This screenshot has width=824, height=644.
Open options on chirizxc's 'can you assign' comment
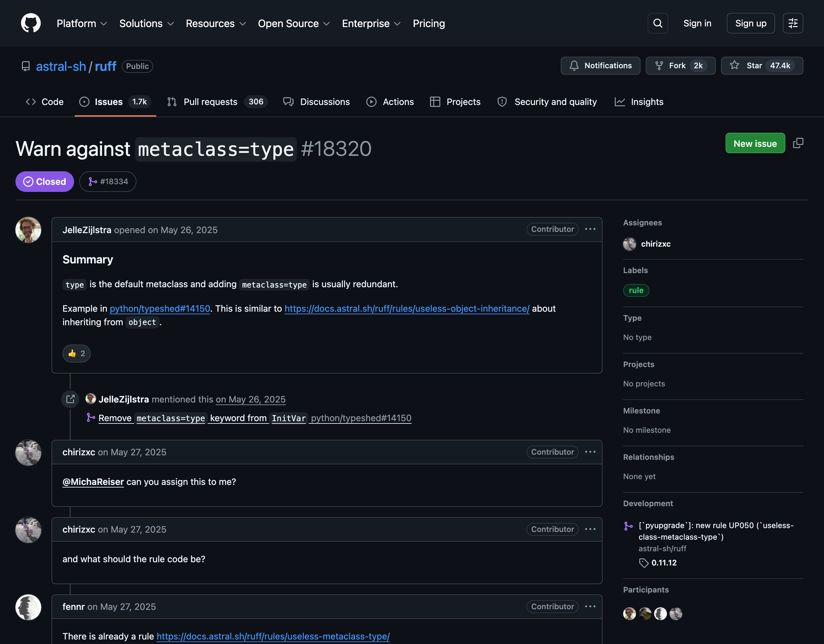coord(590,452)
